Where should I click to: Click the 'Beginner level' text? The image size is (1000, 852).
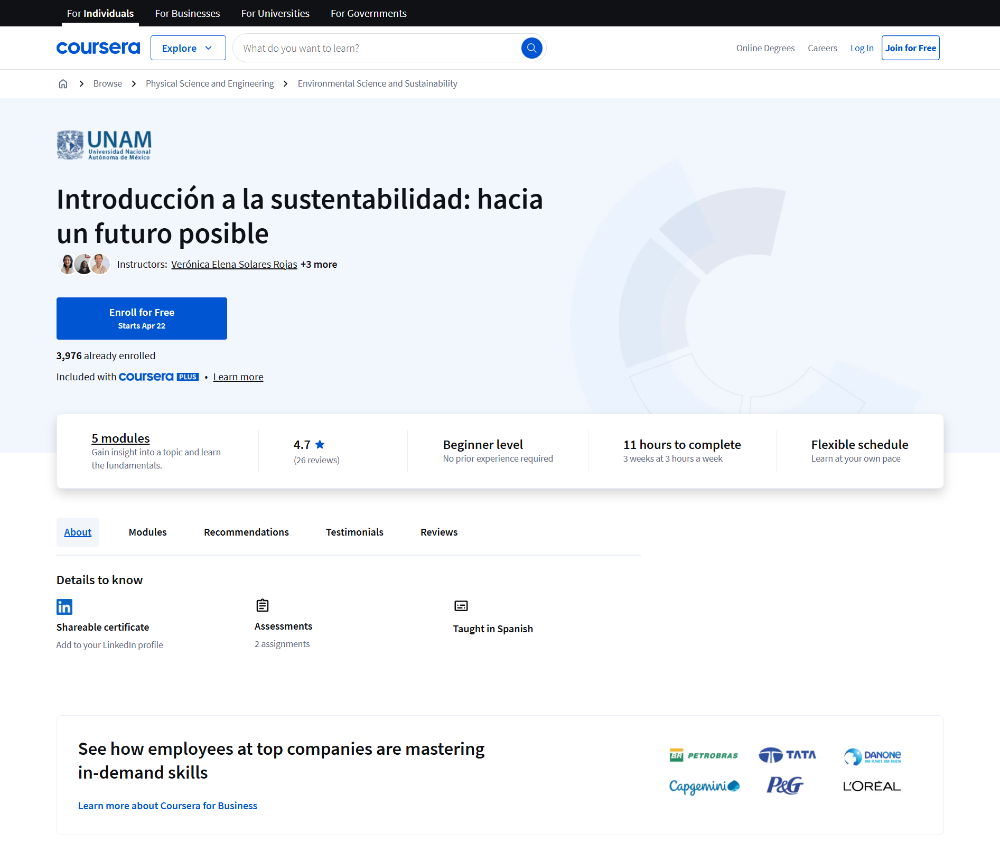click(483, 445)
